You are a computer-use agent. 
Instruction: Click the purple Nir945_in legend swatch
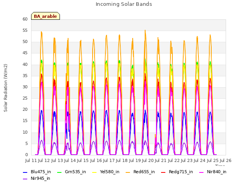(x=25, y=179)
